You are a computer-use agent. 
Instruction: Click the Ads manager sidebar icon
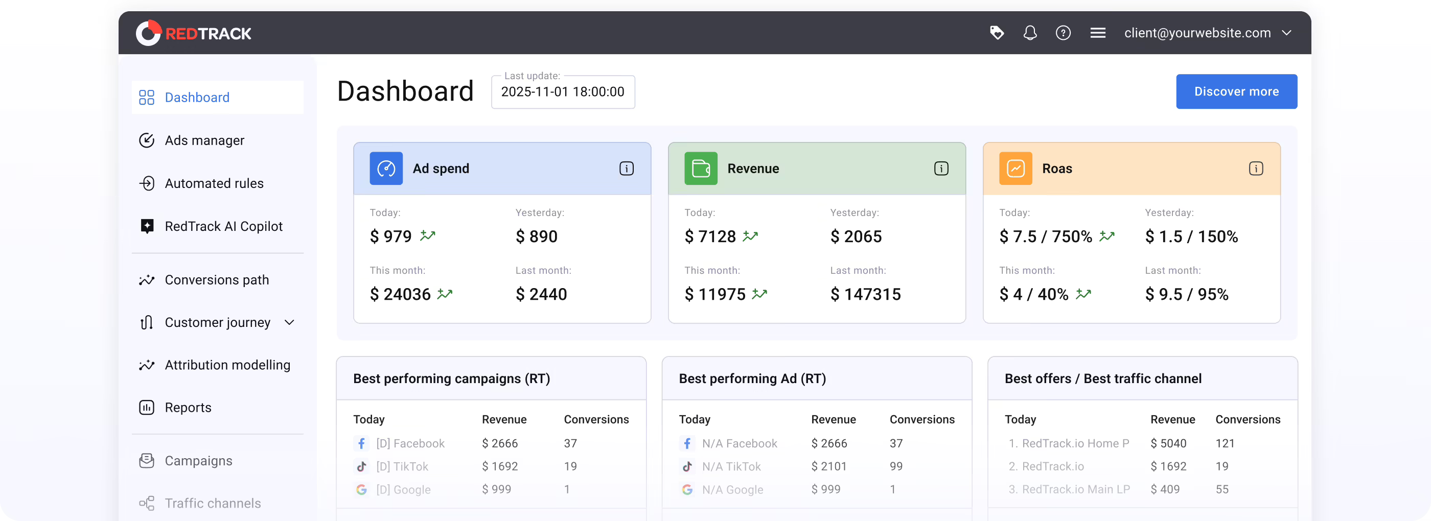tap(147, 140)
